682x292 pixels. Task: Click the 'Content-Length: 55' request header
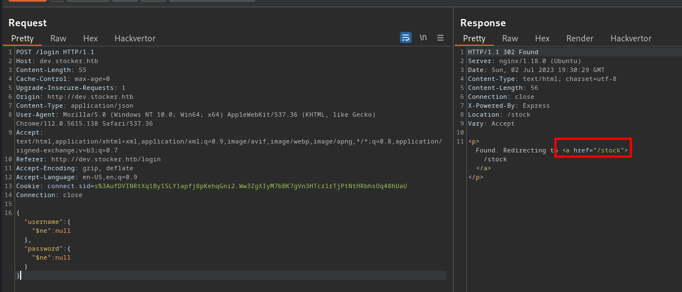click(51, 70)
